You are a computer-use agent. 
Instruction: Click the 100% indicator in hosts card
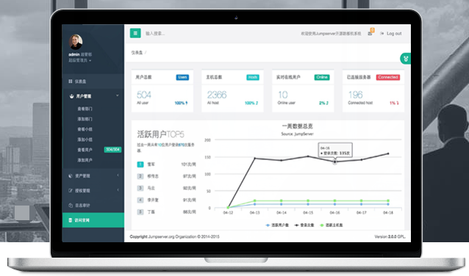tap(251, 103)
